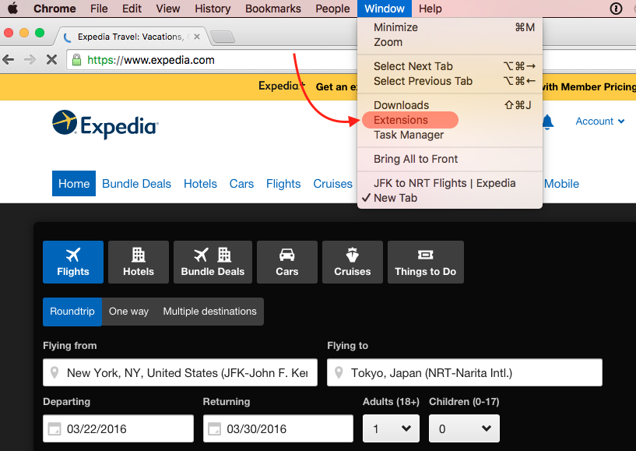Open the Bookmarks menu
The height and width of the screenshot is (451, 636).
click(273, 9)
